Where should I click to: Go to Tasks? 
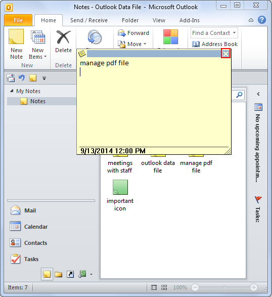pos(24,259)
